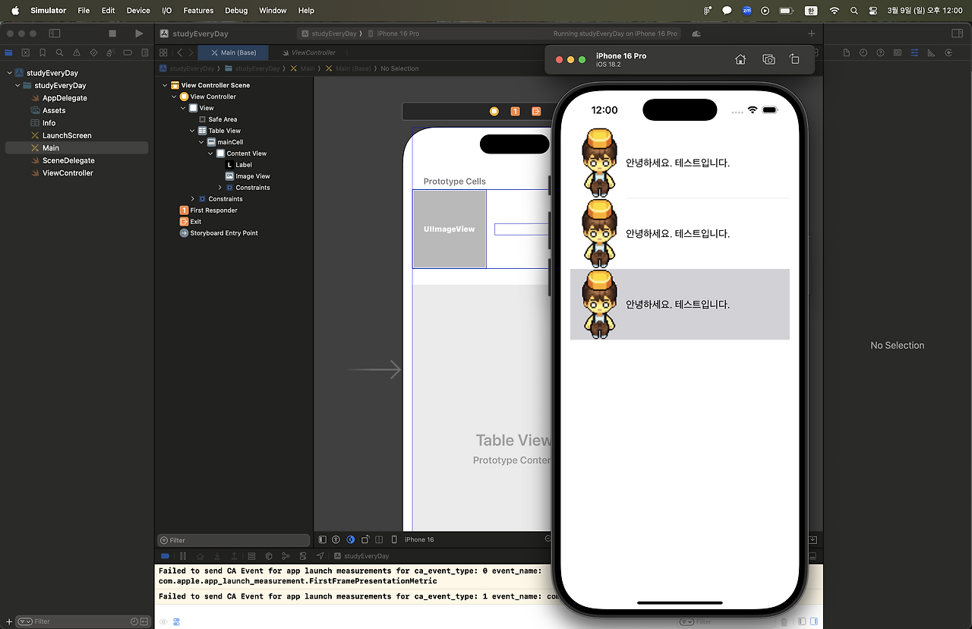Open the Find navigator magnifier icon
This screenshot has width=972, height=629.
click(x=60, y=52)
